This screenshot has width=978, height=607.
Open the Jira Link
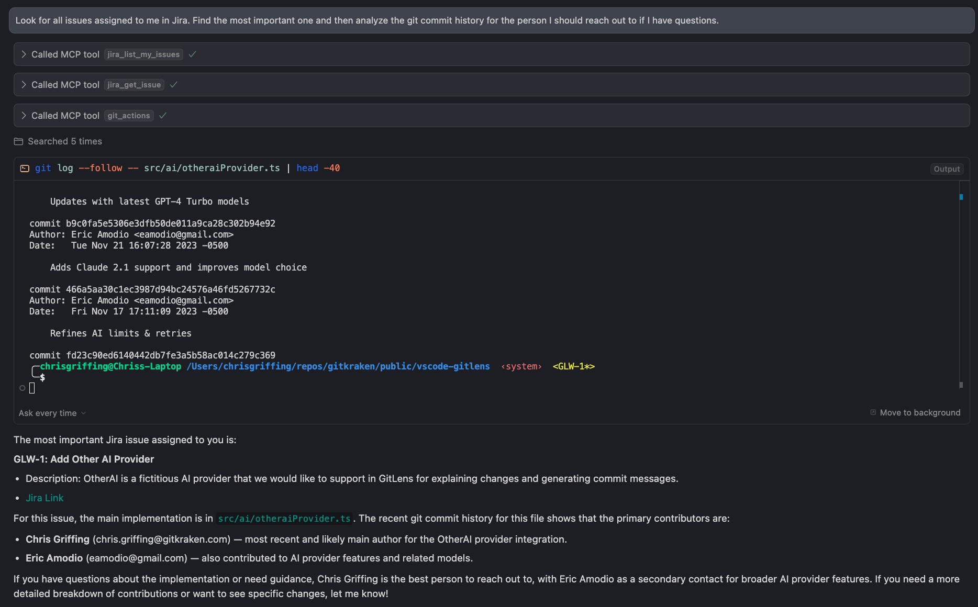[x=45, y=498]
